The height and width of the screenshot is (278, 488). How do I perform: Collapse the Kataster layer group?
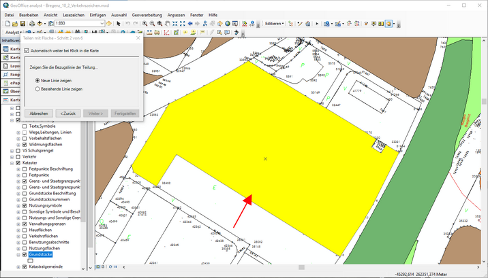[11, 163]
